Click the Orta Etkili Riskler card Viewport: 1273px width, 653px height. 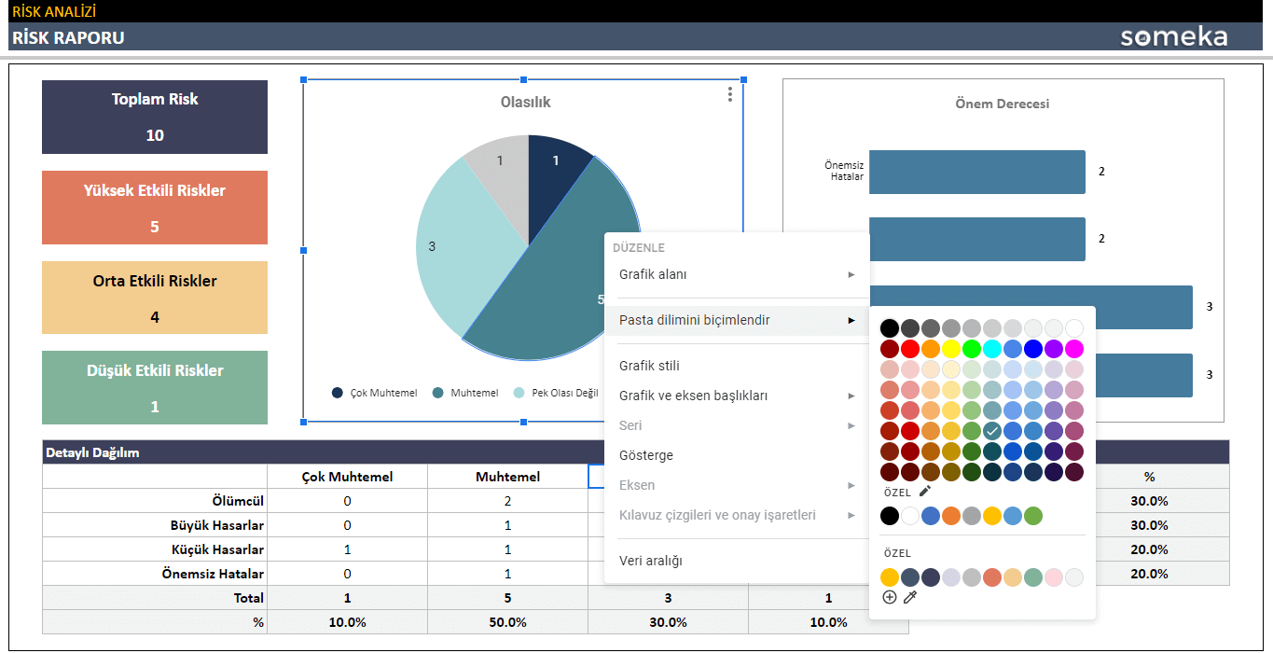pos(155,298)
